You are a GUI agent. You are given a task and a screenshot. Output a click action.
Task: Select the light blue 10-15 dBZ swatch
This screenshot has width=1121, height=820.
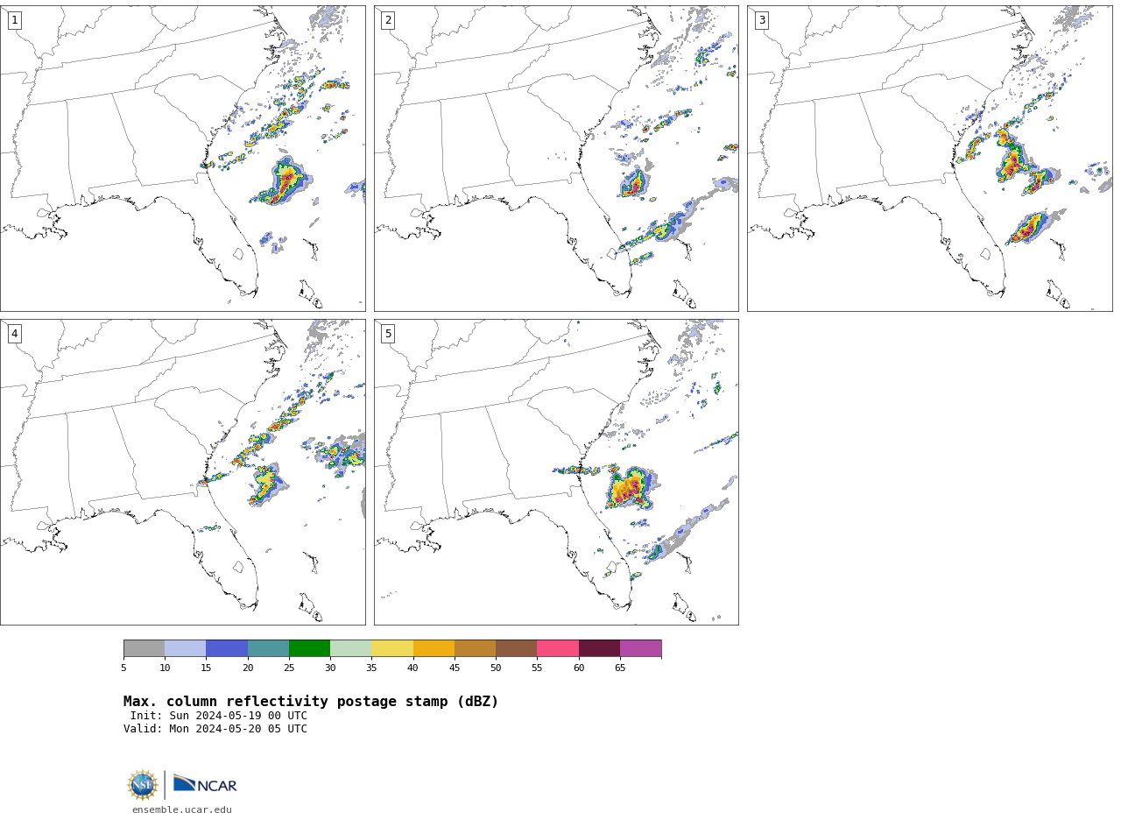[x=186, y=648]
